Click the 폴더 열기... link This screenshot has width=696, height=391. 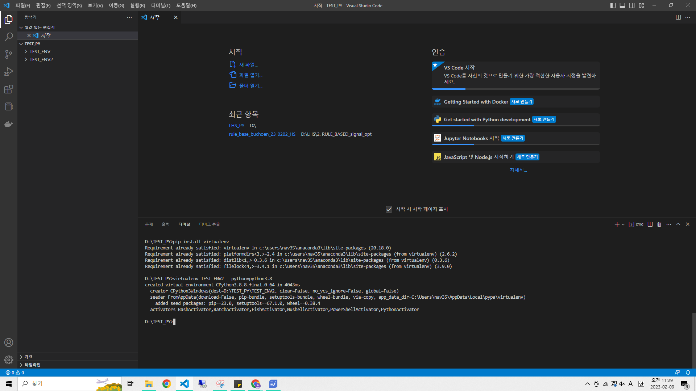[250, 86]
